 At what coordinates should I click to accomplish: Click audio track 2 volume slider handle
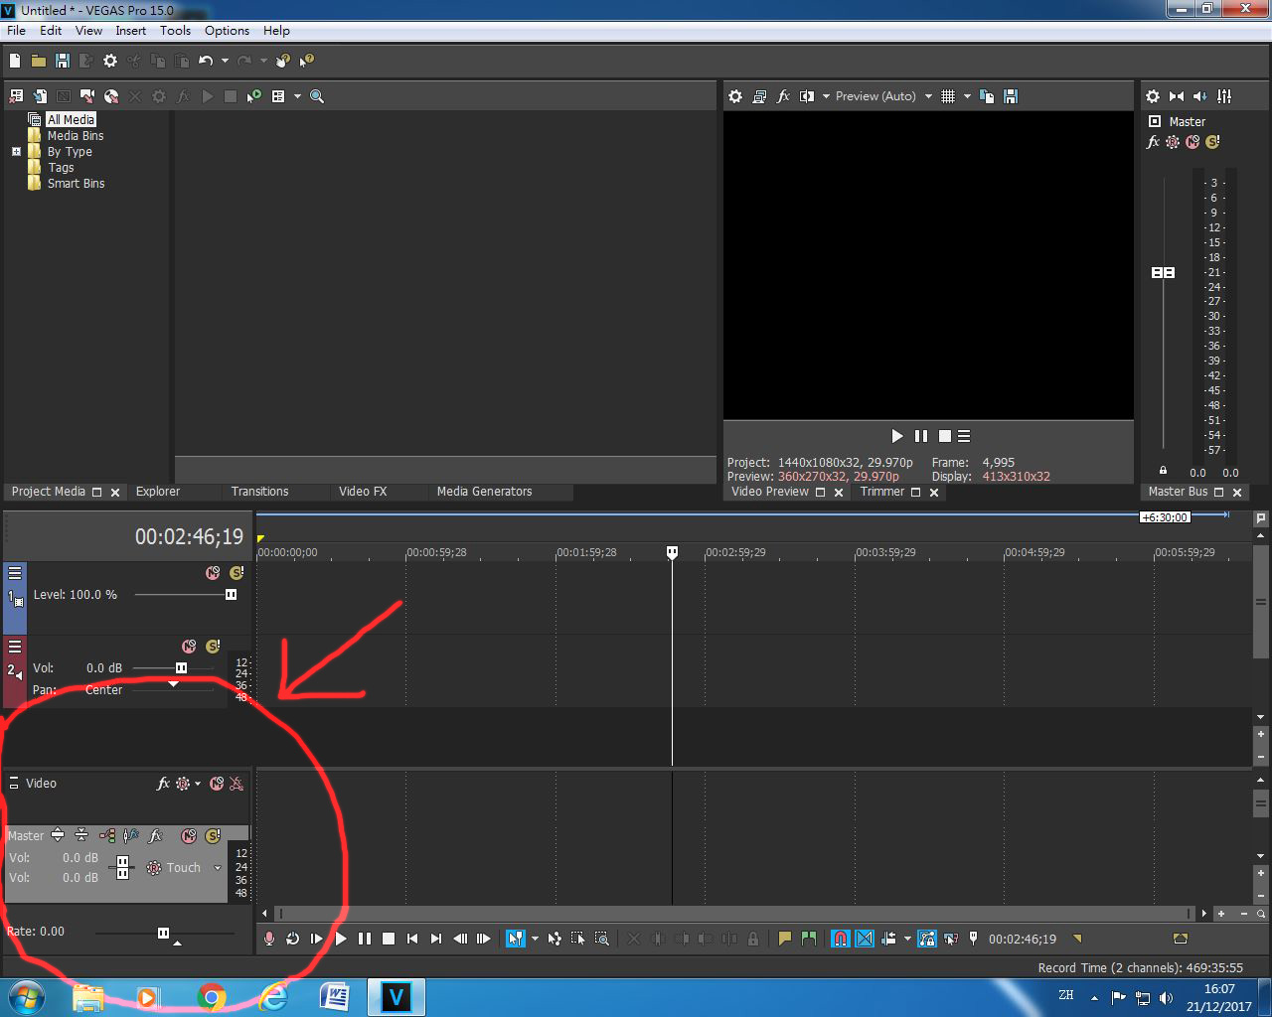pyautogui.click(x=181, y=668)
